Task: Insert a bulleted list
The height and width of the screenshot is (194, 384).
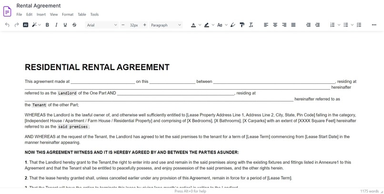Action: tap(346, 25)
